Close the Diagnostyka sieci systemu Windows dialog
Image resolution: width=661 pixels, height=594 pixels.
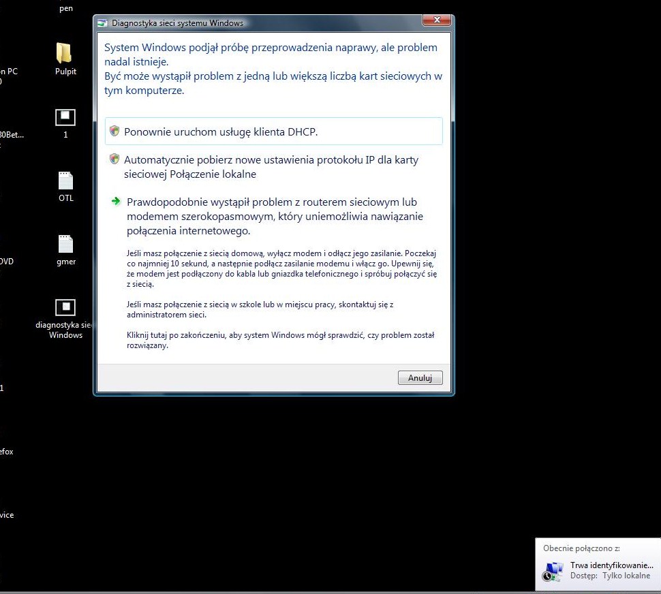point(437,20)
